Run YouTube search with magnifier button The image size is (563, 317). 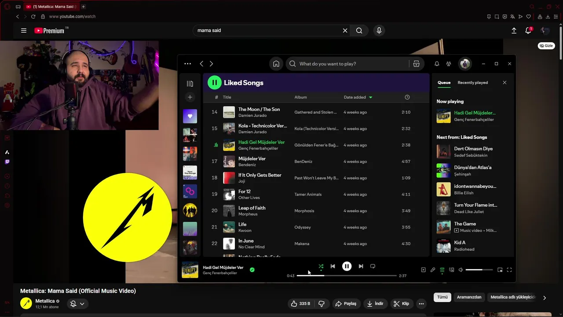click(x=359, y=30)
